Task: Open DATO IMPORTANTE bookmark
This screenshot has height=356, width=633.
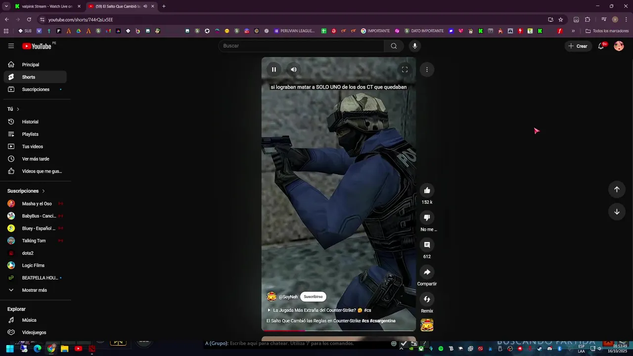Action: pyautogui.click(x=424, y=31)
